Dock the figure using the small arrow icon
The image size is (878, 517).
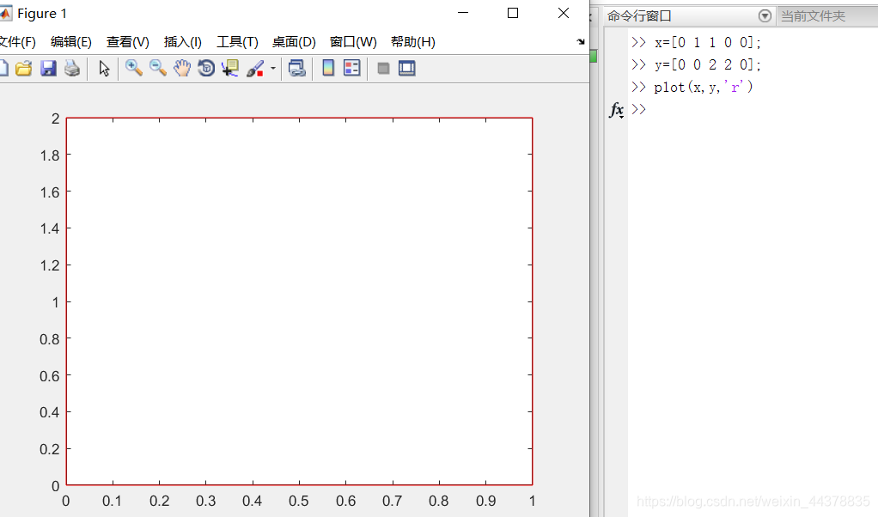[x=581, y=42]
